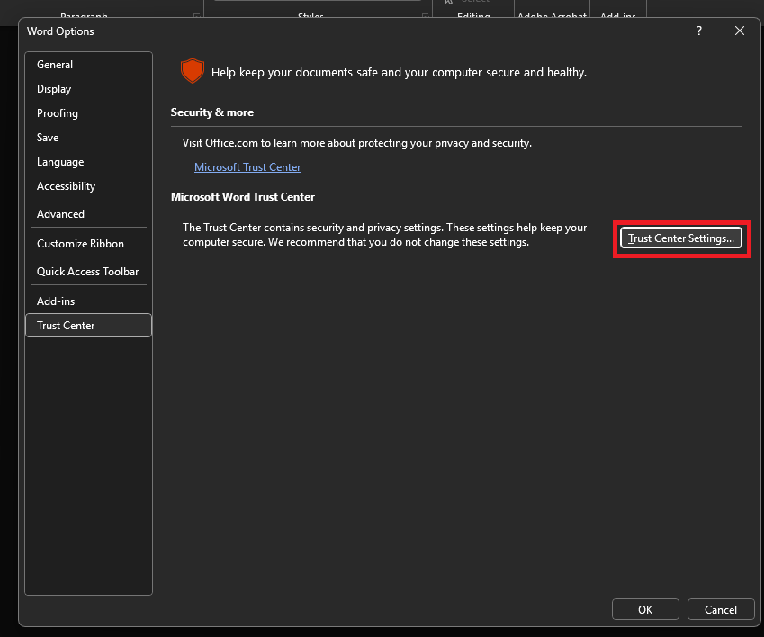764x637 pixels.
Task: Follow the Microsoft Trust Center link
Action: click(x=247, y=167)
